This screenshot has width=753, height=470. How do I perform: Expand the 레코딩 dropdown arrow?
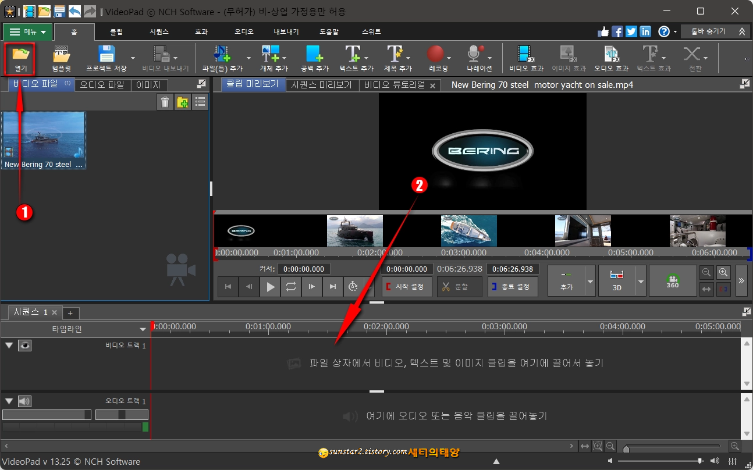(x=449, y=58)
